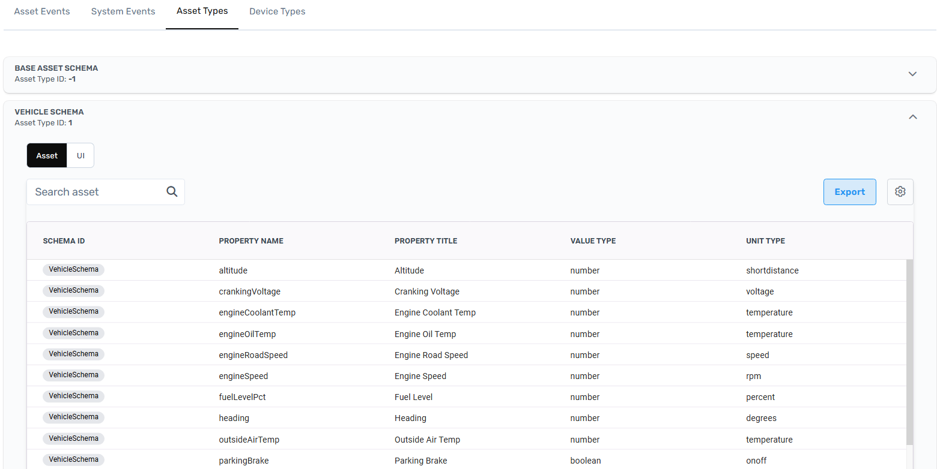
Task: Select the Asset Types tab
Action: coord(202,11)
